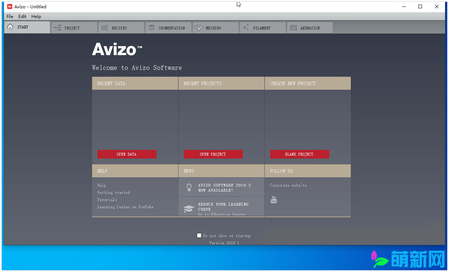Screen dimensions: 449x272
Task: Switch to the PROJECT tab
Action: [74, 28]
